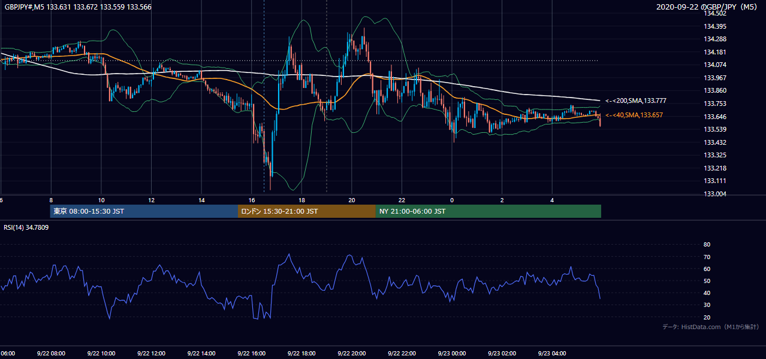Select the 東京 08:00-15:30 JST session bar
766x359 pixels.
[144, 211]
